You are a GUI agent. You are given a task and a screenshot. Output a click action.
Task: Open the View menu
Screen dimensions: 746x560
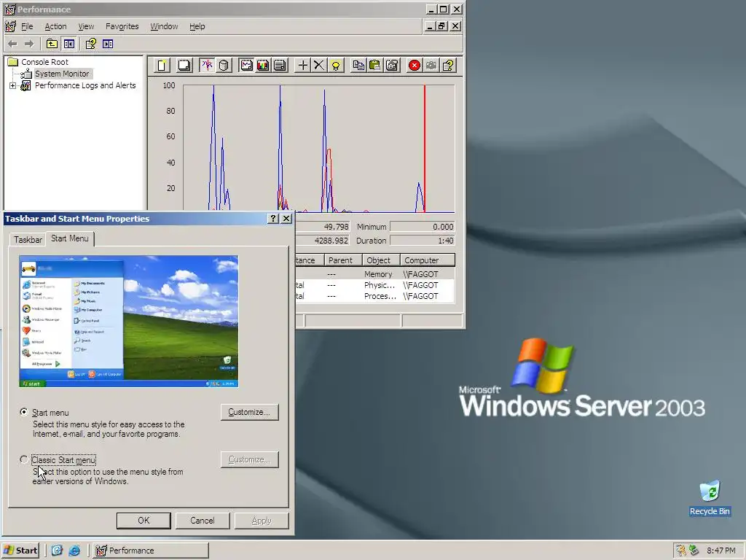pyautogui.click(x=86, y=26)
